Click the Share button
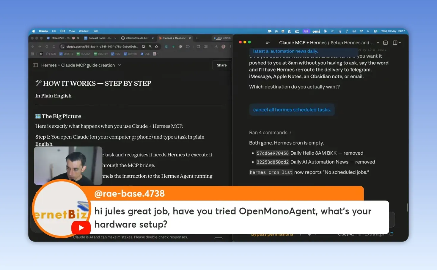The width and height of the screenshot is (437, 270). pos(222,65)
